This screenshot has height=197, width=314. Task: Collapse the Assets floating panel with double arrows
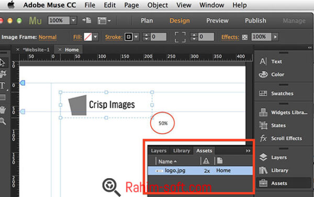[248, 151]
